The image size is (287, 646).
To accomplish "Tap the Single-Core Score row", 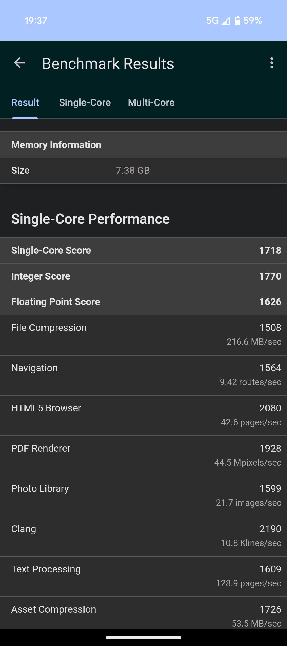I will tap(143, 251).
